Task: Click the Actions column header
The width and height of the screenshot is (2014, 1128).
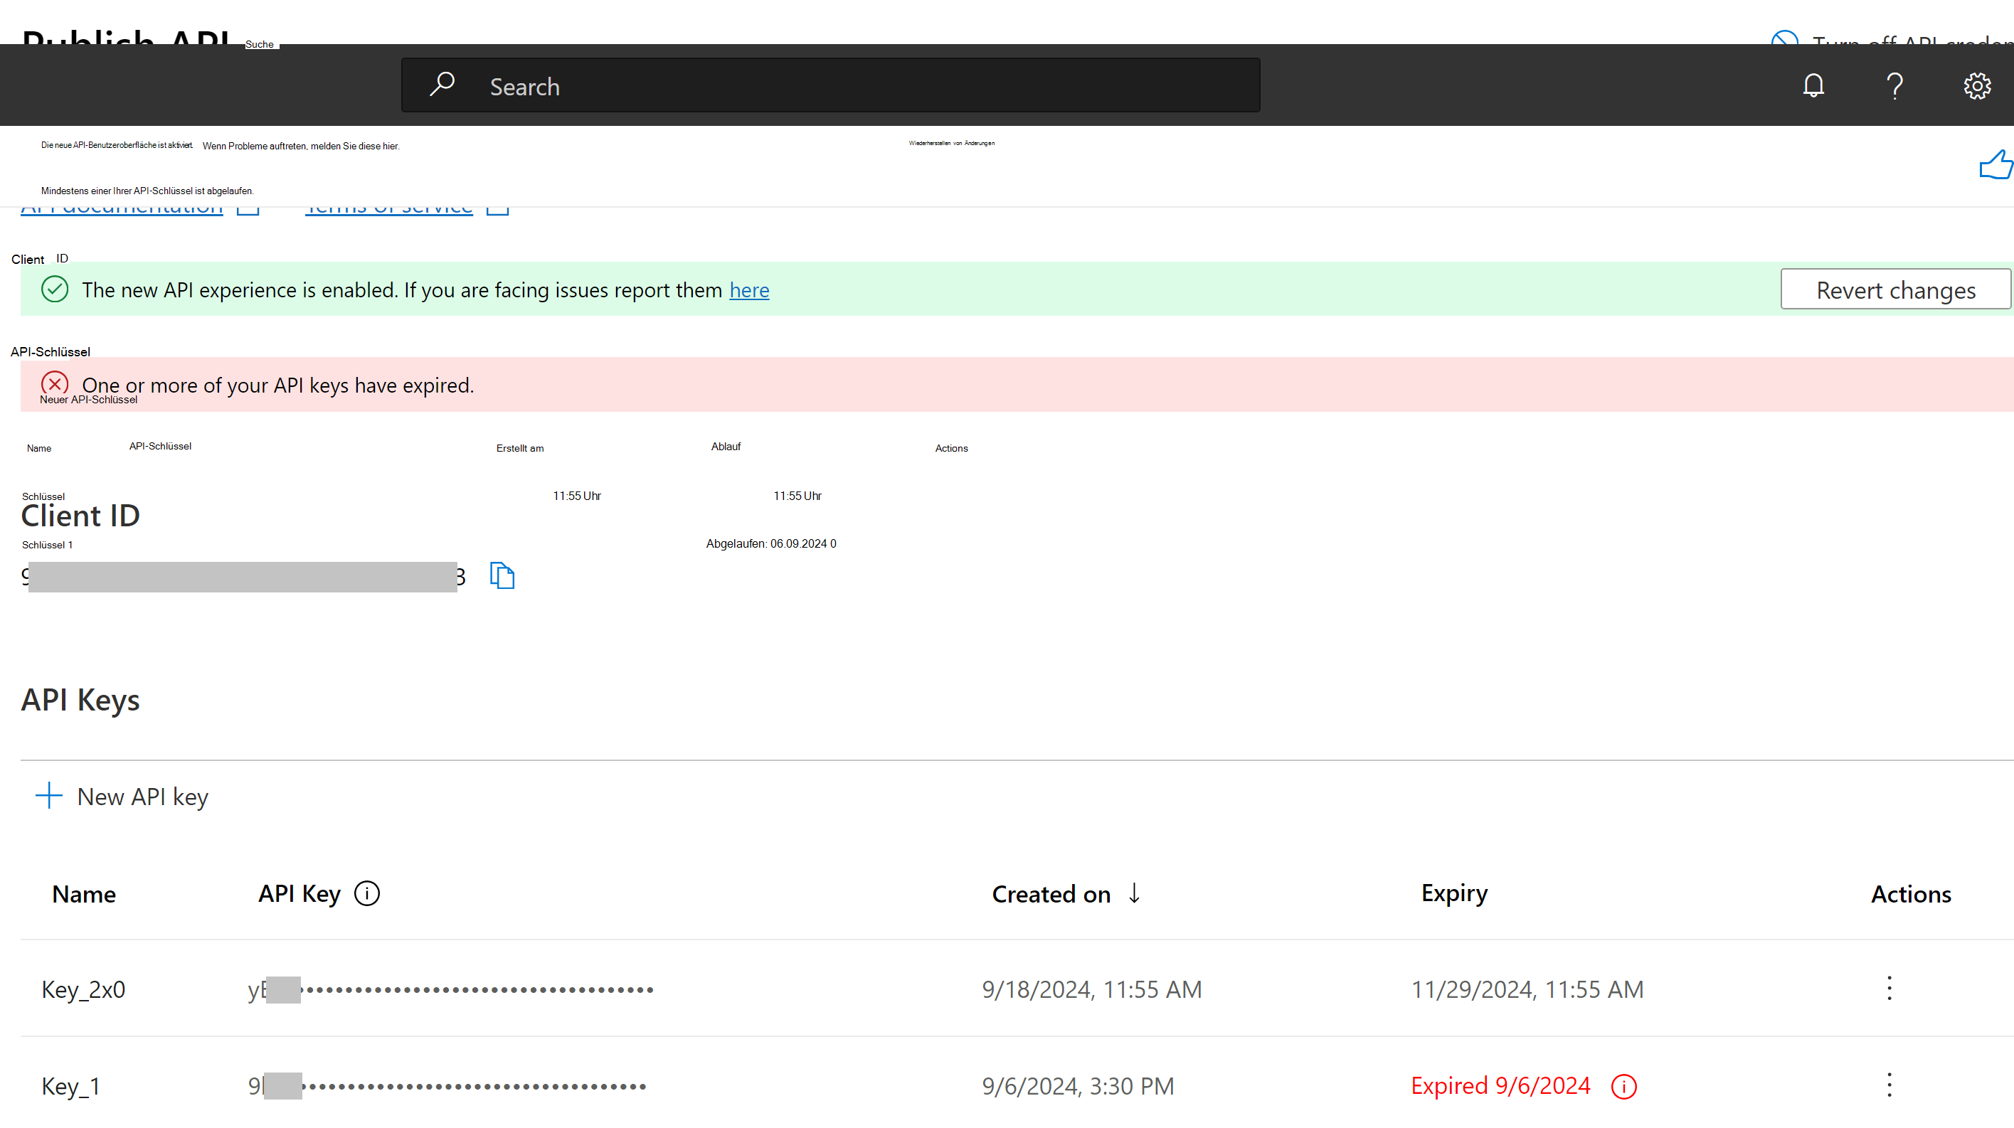Action: [x=1911, y=894]
